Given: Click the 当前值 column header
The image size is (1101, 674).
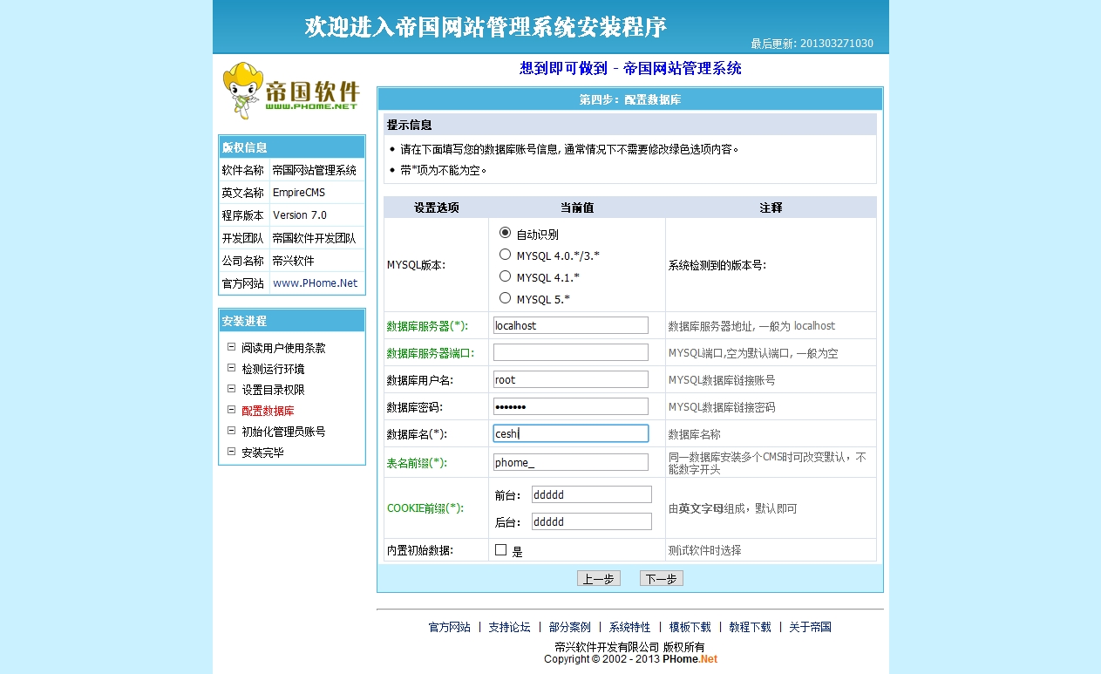Looking at the screenshot, I should pos(577,208).
